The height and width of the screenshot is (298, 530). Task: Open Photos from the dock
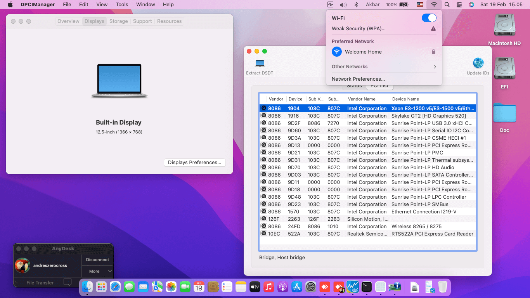tap(171, 287)
